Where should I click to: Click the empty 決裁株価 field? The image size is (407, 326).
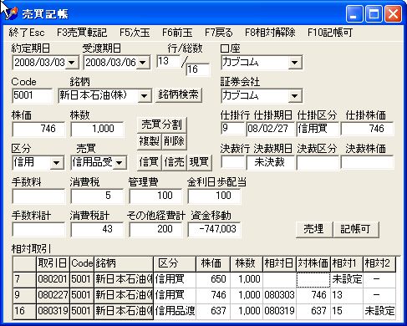(x=367, y=162)
